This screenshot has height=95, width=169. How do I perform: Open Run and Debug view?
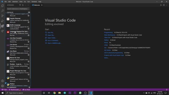(x=2, y=21)
